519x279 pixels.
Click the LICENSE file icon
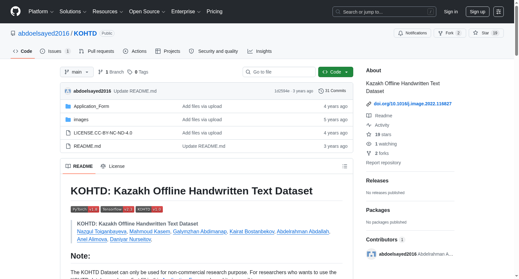[x=68, y=133]
